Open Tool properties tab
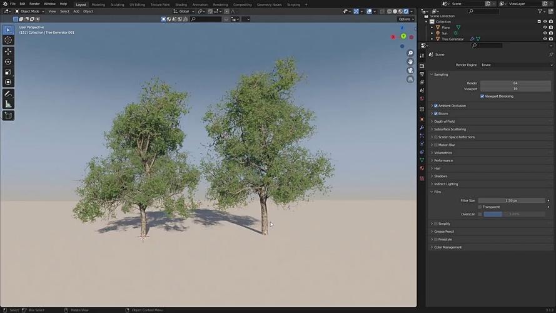Viewport: 556px width, 313px height. 422,56
